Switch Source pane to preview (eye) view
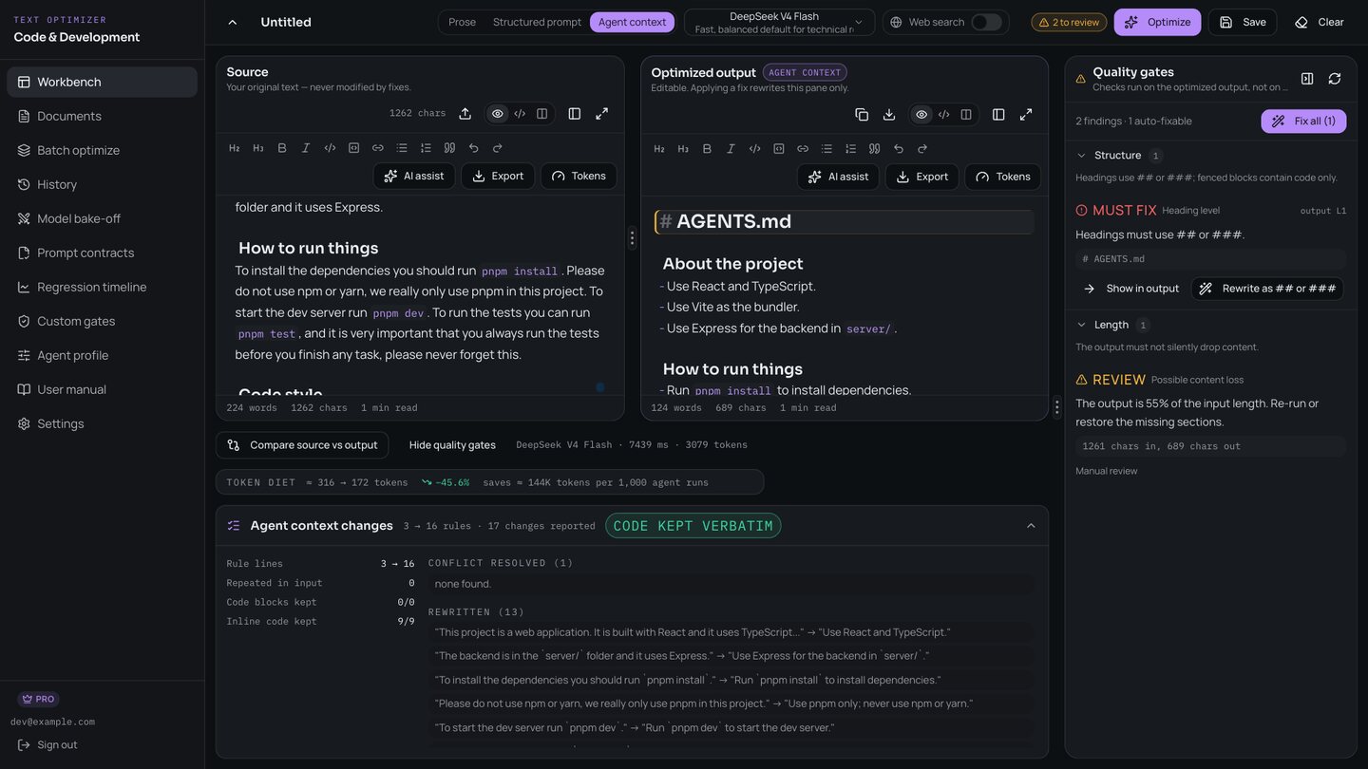 point(497,114)
